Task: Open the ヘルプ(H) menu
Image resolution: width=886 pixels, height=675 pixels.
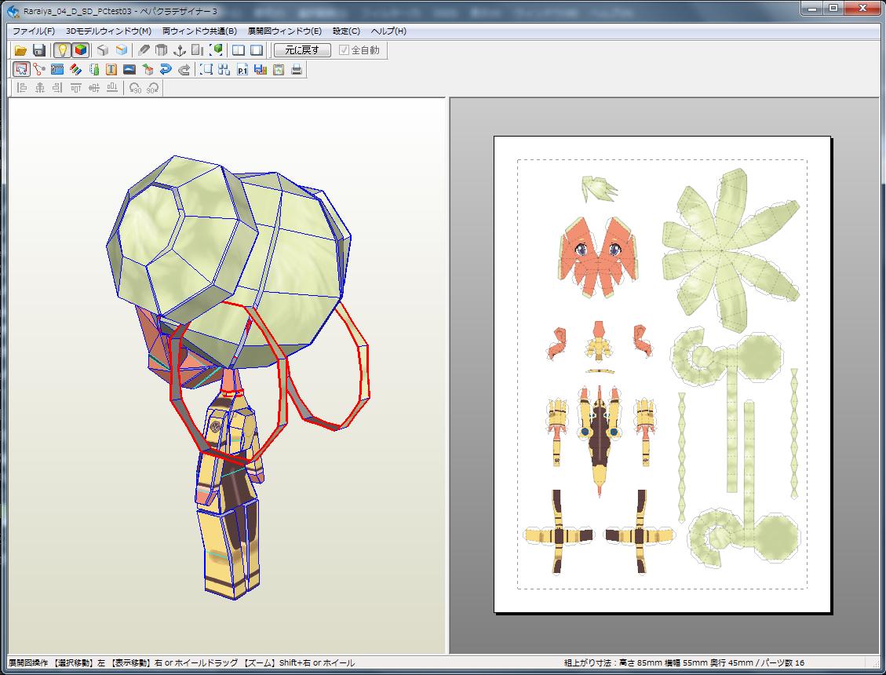Action: 388,31
